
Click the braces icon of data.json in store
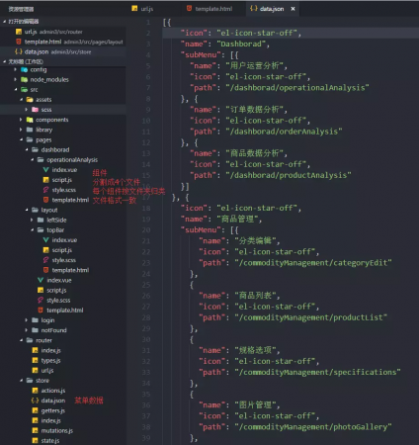coord(35,400)
